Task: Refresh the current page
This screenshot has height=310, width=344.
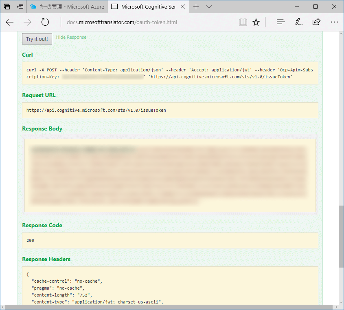Action: point(45,22)
